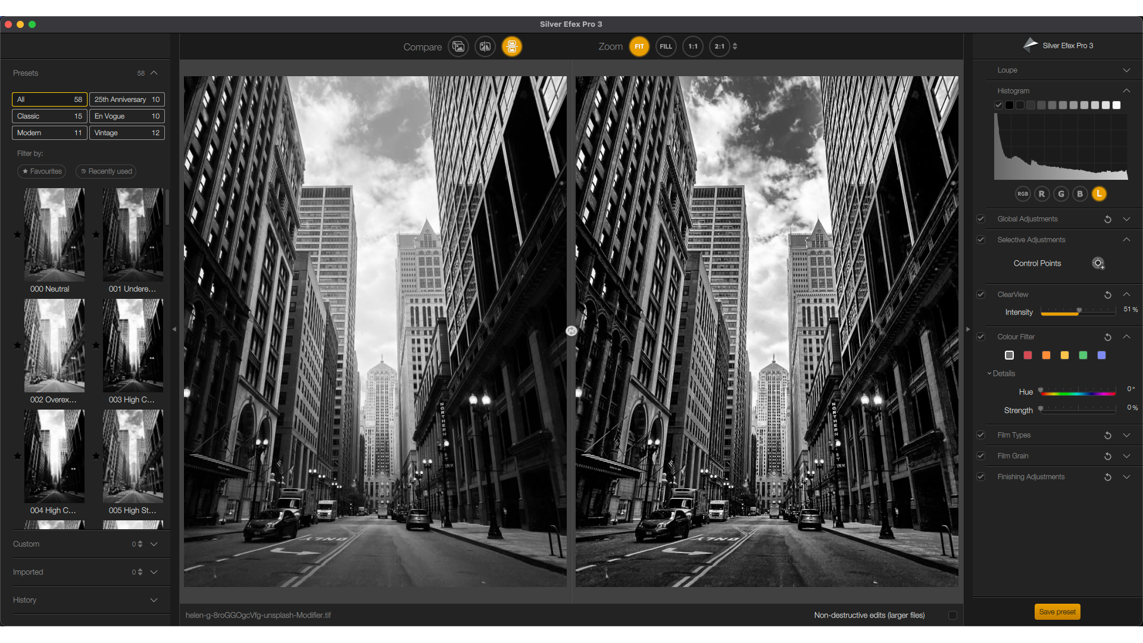Reset the Colour Filter settings
Image resolution: width=1143 pixels, height=643 pixels.
[x=1108, y=337]
